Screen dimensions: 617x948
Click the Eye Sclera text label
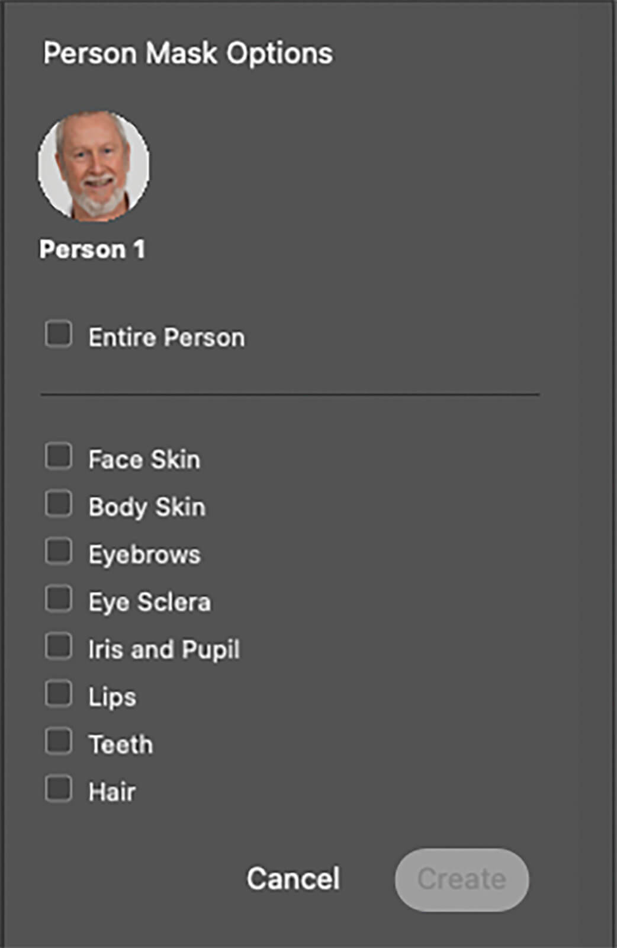pos(150,602)
